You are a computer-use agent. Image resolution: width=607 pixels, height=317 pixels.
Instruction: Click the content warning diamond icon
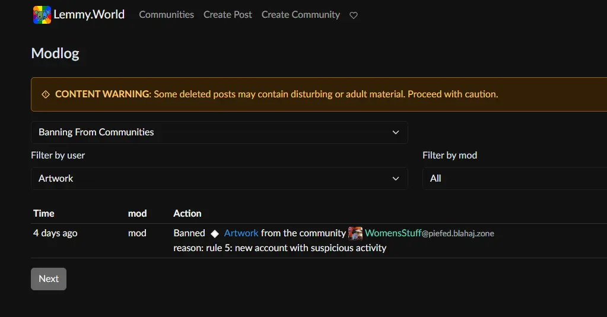point(46,94)
